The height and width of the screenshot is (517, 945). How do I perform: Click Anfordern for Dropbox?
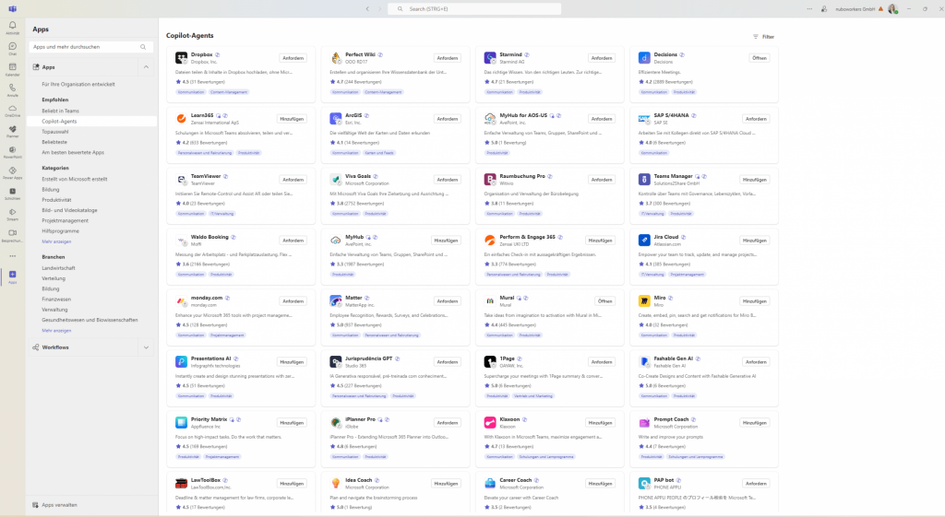pyautogui.click(x=293, y=58)
